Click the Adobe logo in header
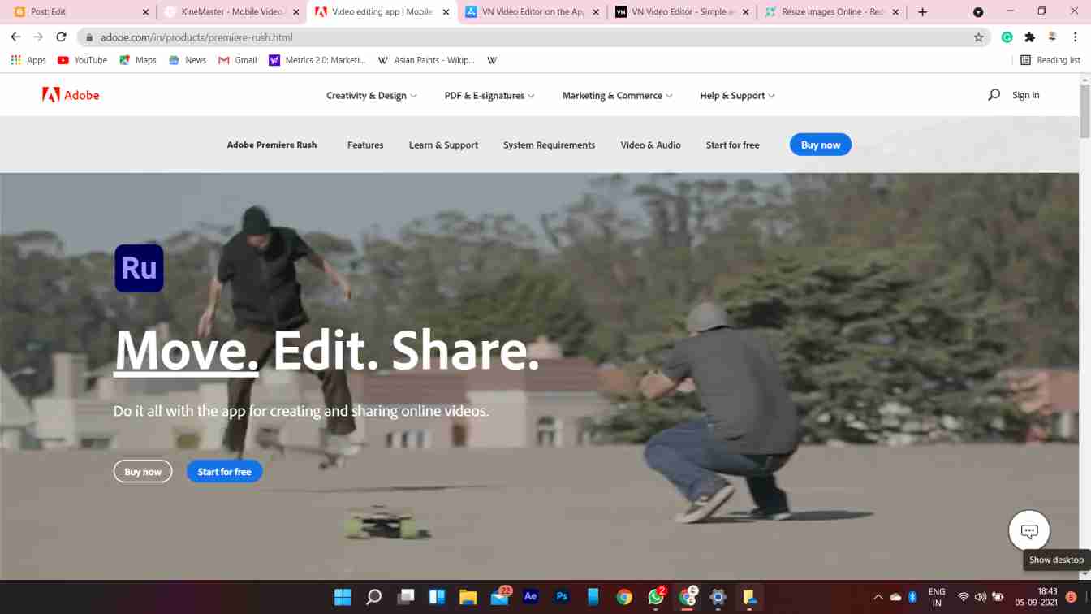This screenshot has width=1091, height=614. [x=71, y=95]
